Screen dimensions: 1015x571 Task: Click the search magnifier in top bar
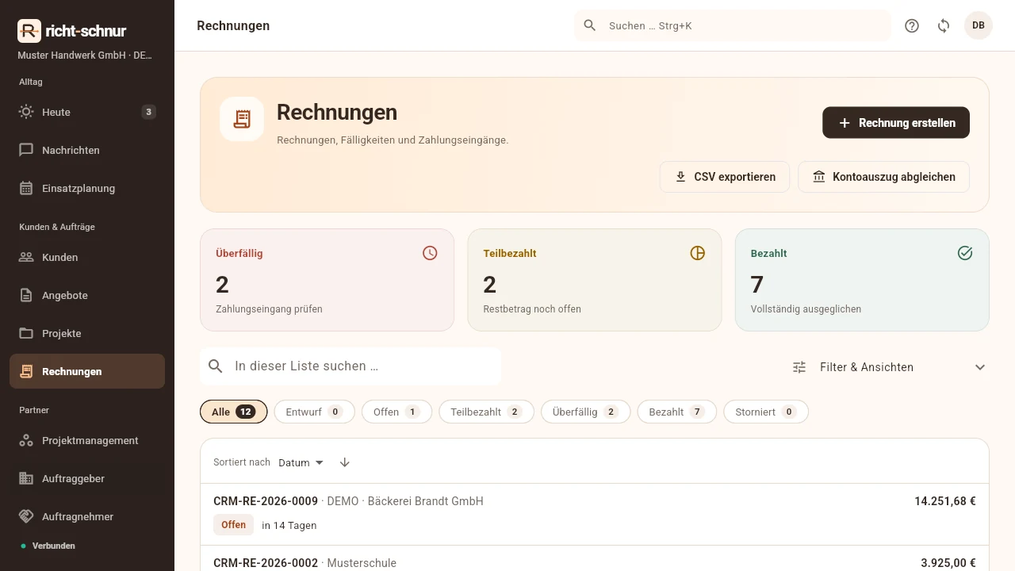point(590,25)
